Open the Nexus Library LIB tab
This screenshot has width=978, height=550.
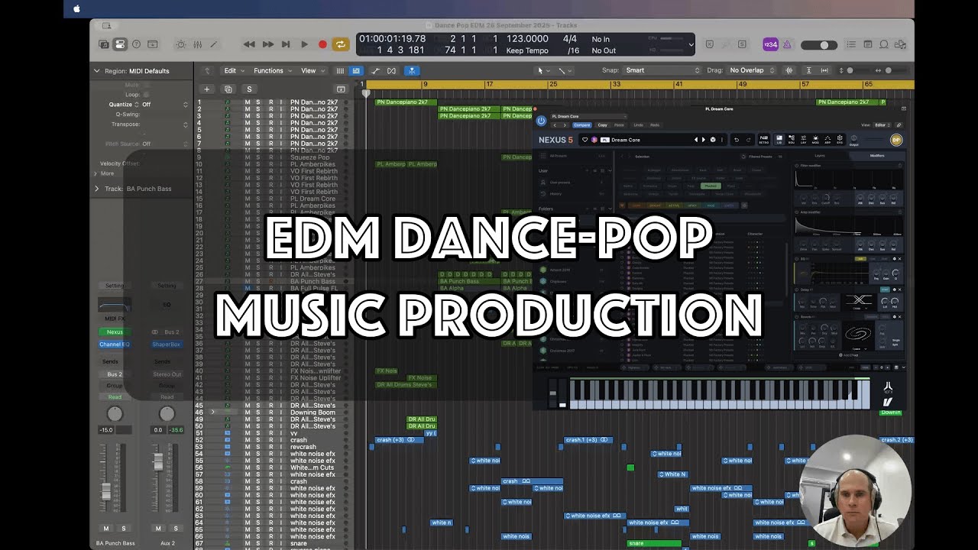tap(779, 140)
